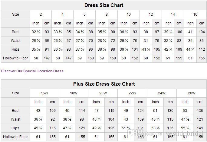
Task: Select the size 2 column header
Action: click(x=41, y=14)
